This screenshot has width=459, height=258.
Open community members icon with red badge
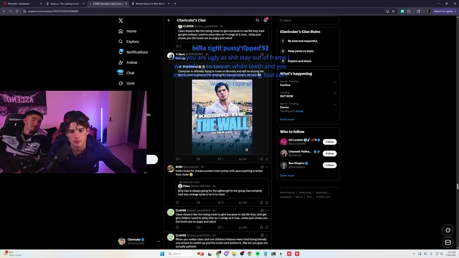pos(265,20)
